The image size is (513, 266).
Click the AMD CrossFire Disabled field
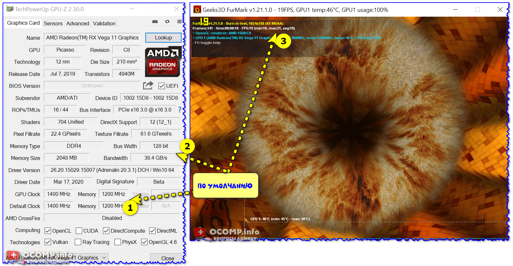click(x=112, y=218)
